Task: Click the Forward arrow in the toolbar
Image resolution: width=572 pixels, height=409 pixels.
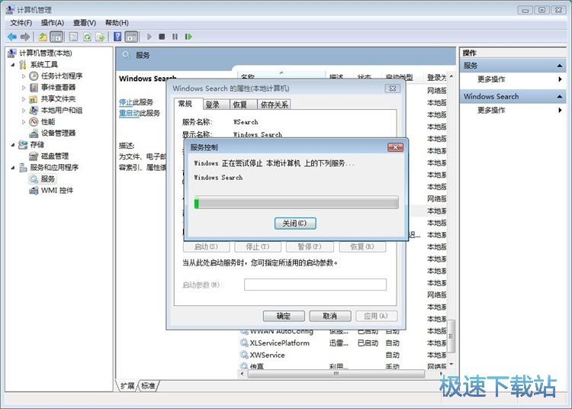Action: click(x=25, y=37)
